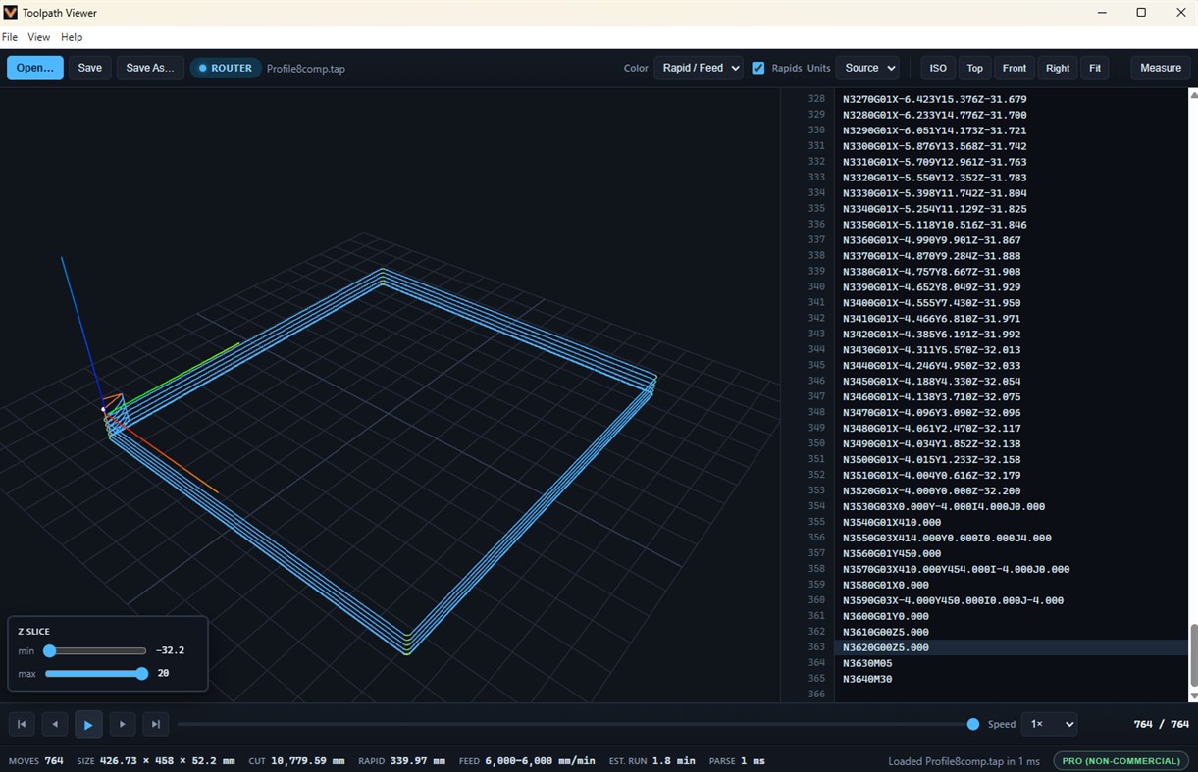The height and width of the screenshot is (772, 1198).
Task: Switch to Top view
Action: (974, 68)
